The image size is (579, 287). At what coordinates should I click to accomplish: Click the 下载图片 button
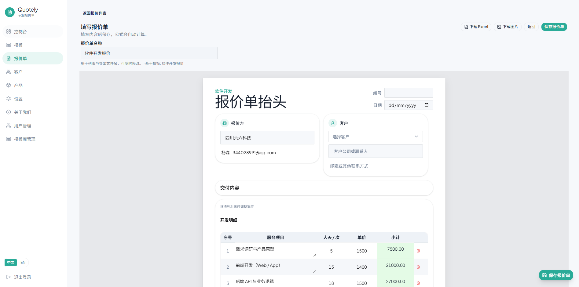tap(508, 27)
